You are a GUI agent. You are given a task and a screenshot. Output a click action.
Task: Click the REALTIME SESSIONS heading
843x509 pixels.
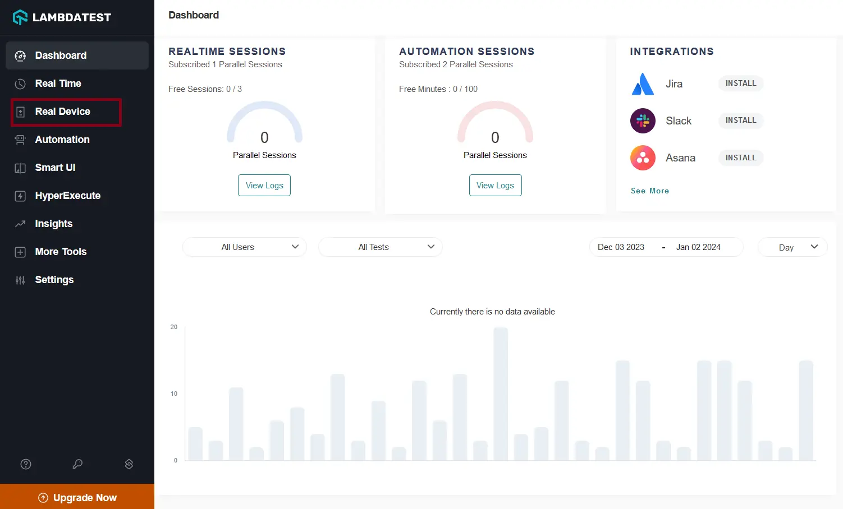click(227, 52)
